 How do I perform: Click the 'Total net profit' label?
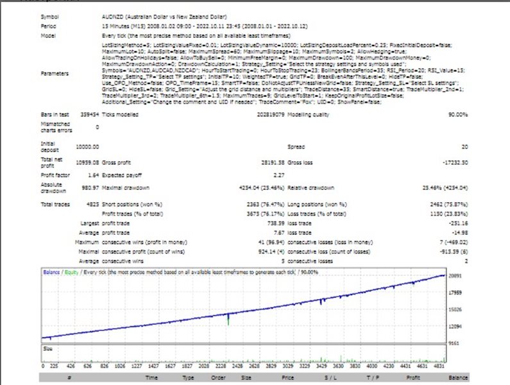[51, 162]
